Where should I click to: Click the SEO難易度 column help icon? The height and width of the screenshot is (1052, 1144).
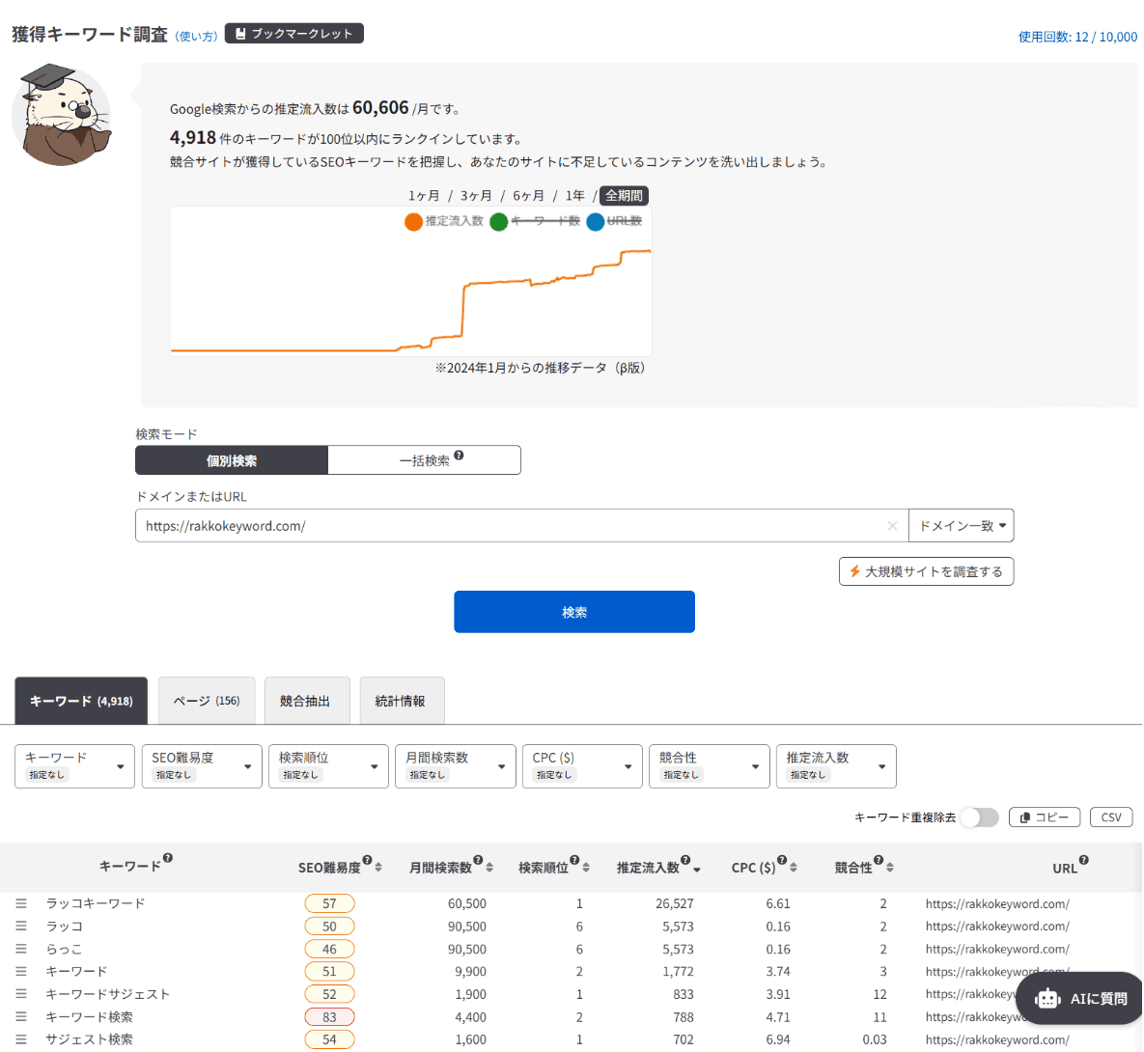point(368,859)
